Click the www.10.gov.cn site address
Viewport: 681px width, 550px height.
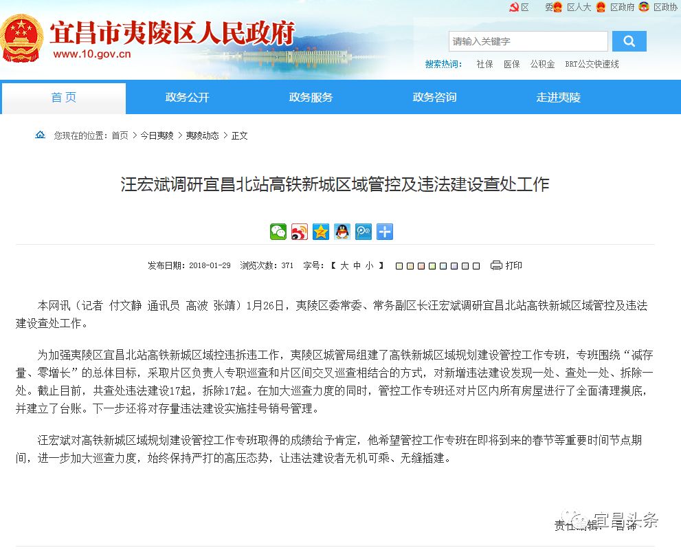pos(91,54)
